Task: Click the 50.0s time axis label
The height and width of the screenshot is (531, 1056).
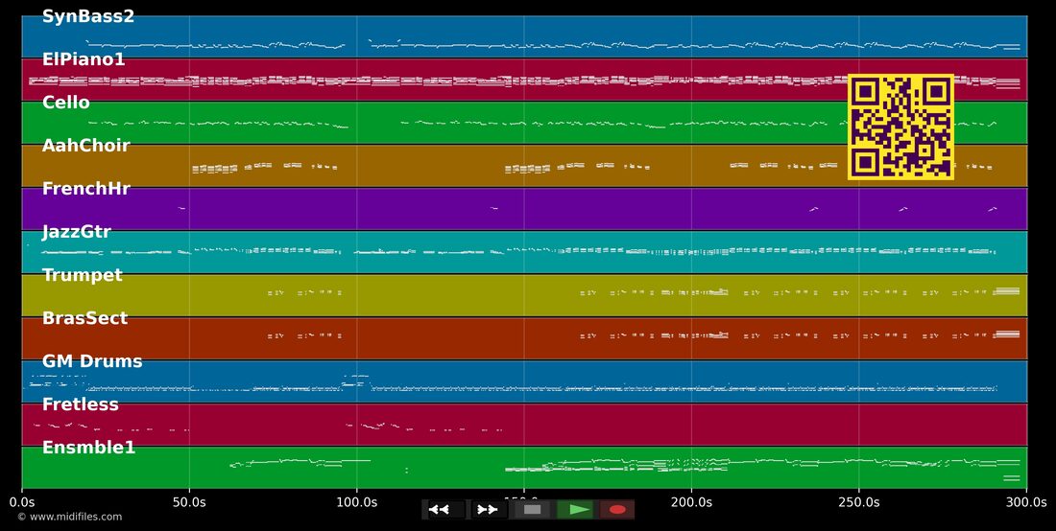Action: point(189,502)
